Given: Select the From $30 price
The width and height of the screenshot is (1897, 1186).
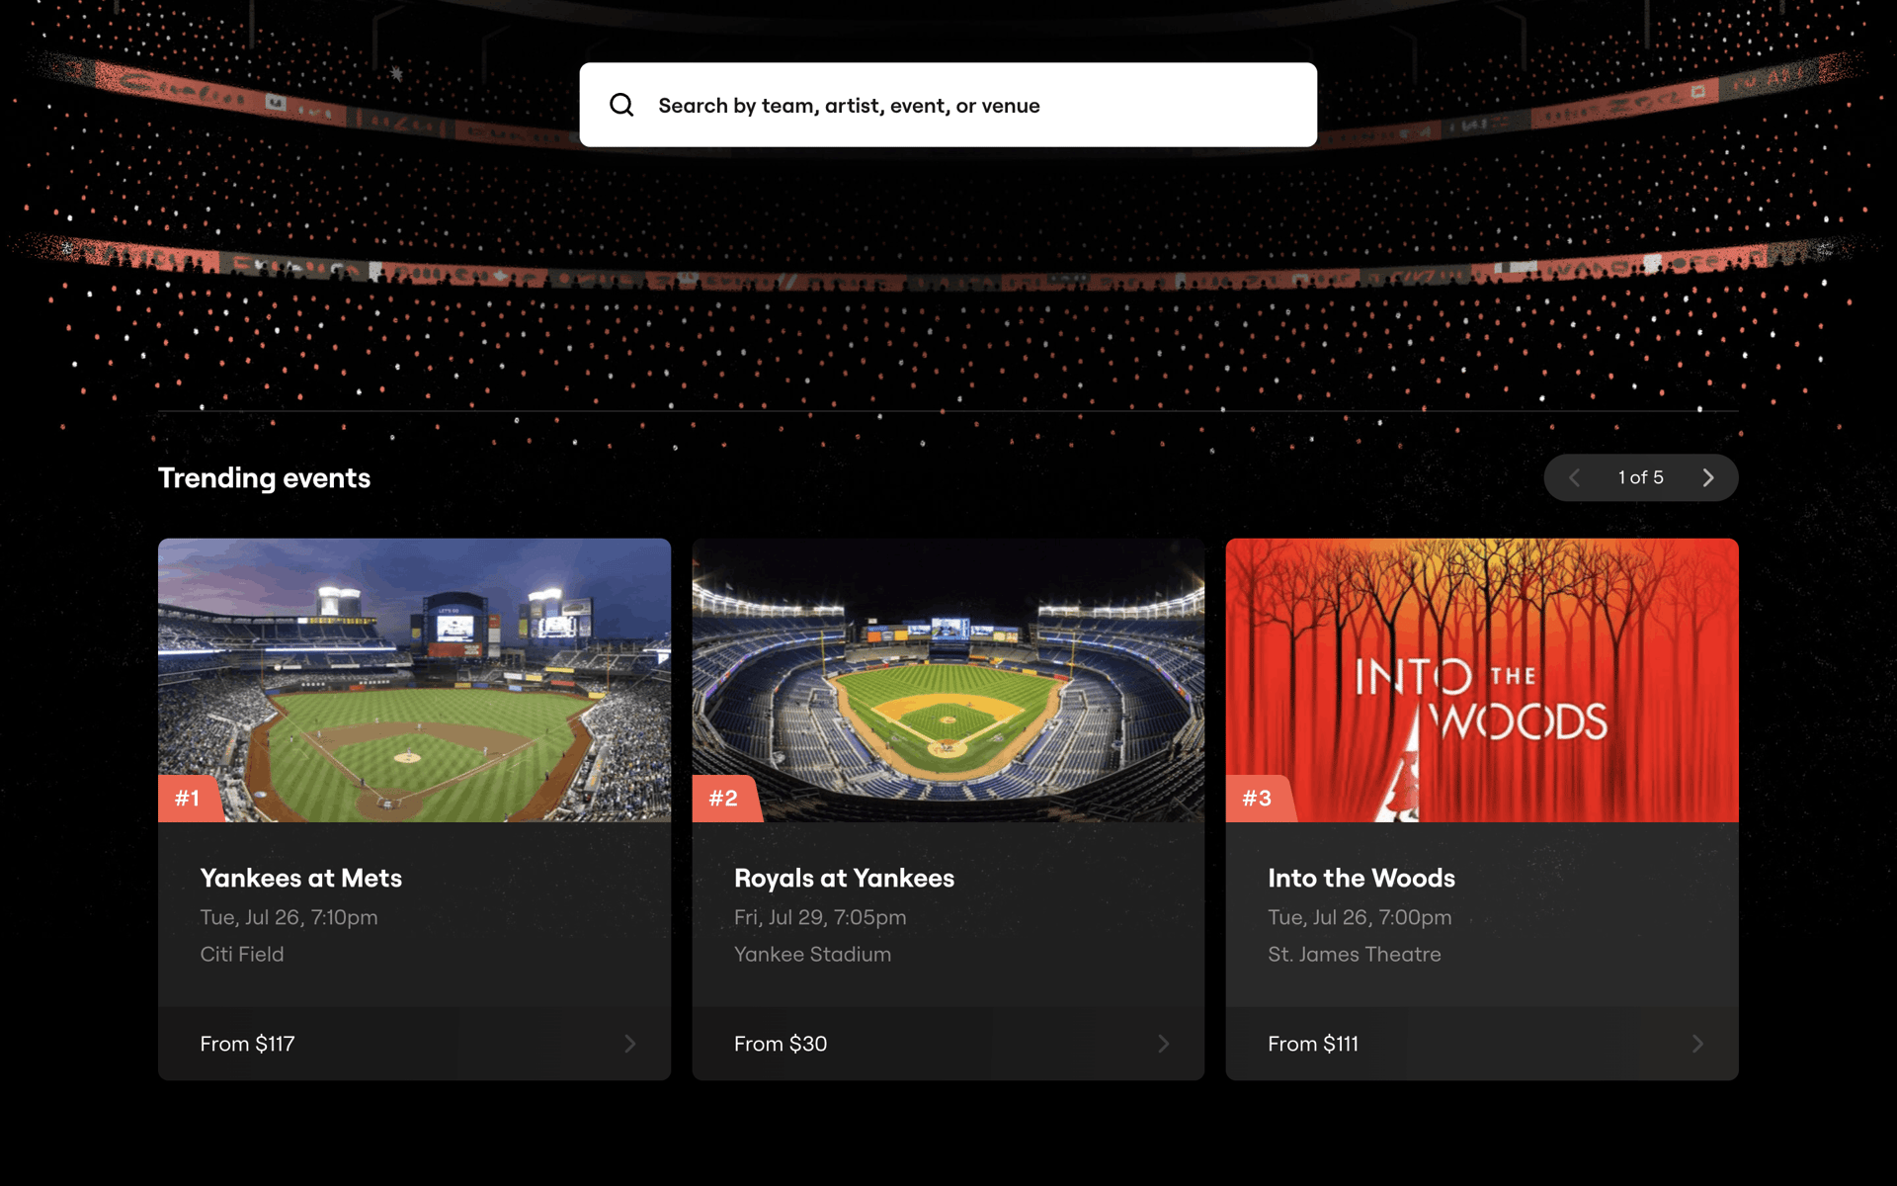Looking at the screenshot, I should click(x=781, y=1044).
